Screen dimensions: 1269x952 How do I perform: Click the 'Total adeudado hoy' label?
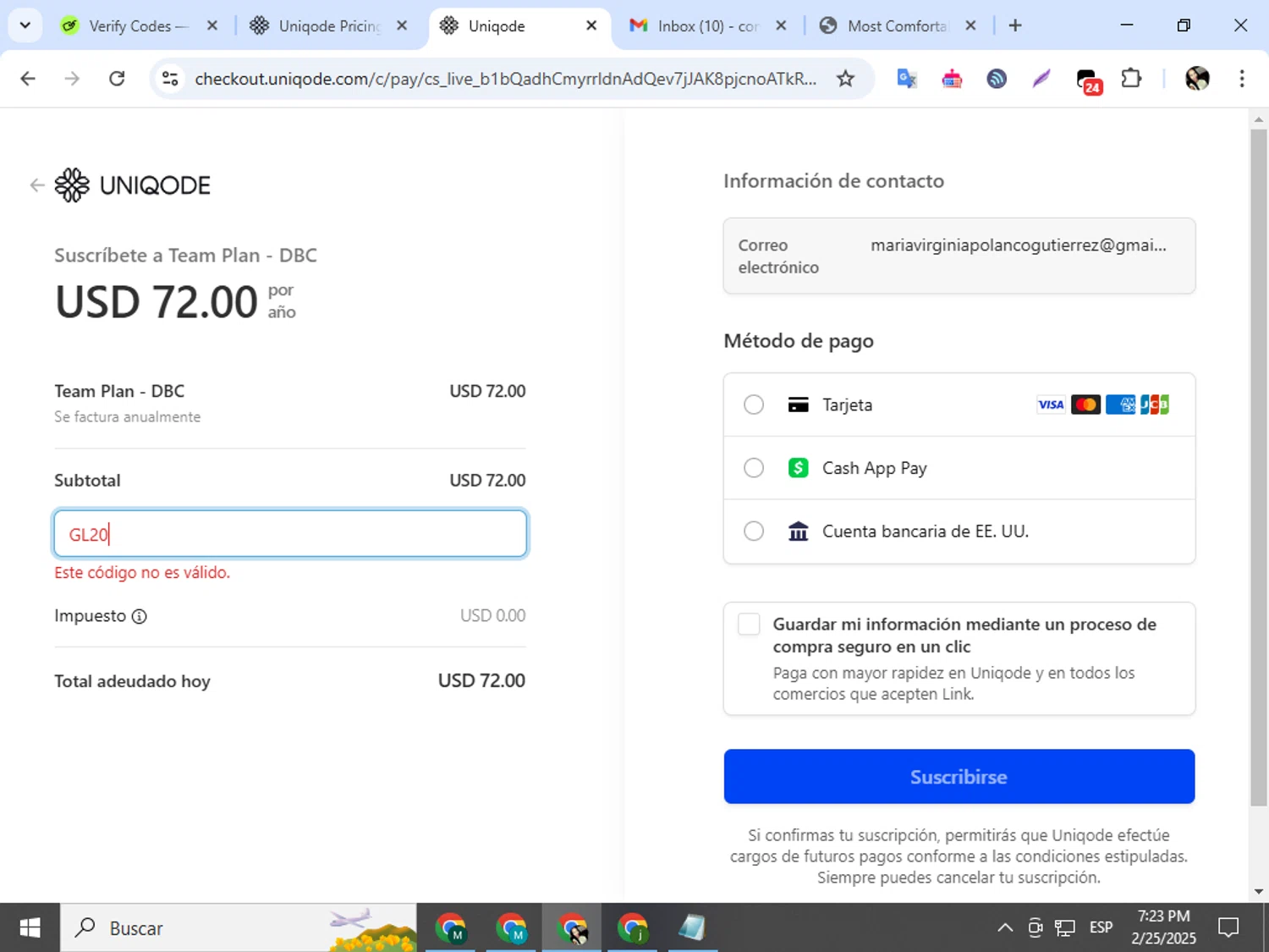pyautogui.click(x=132, y=681)
